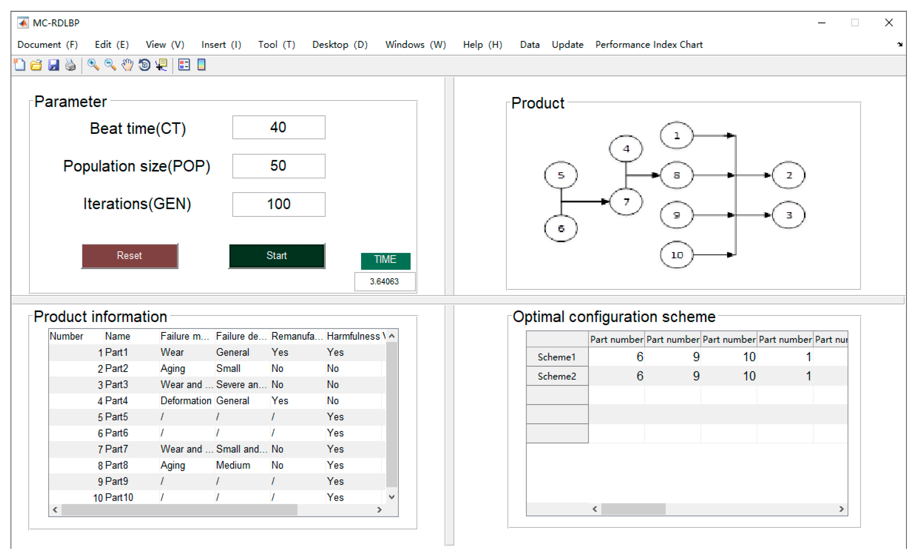This screenshot has width=916, height=558.
Task: Click node 7 in the Product diagram
Action: [626, 202]
